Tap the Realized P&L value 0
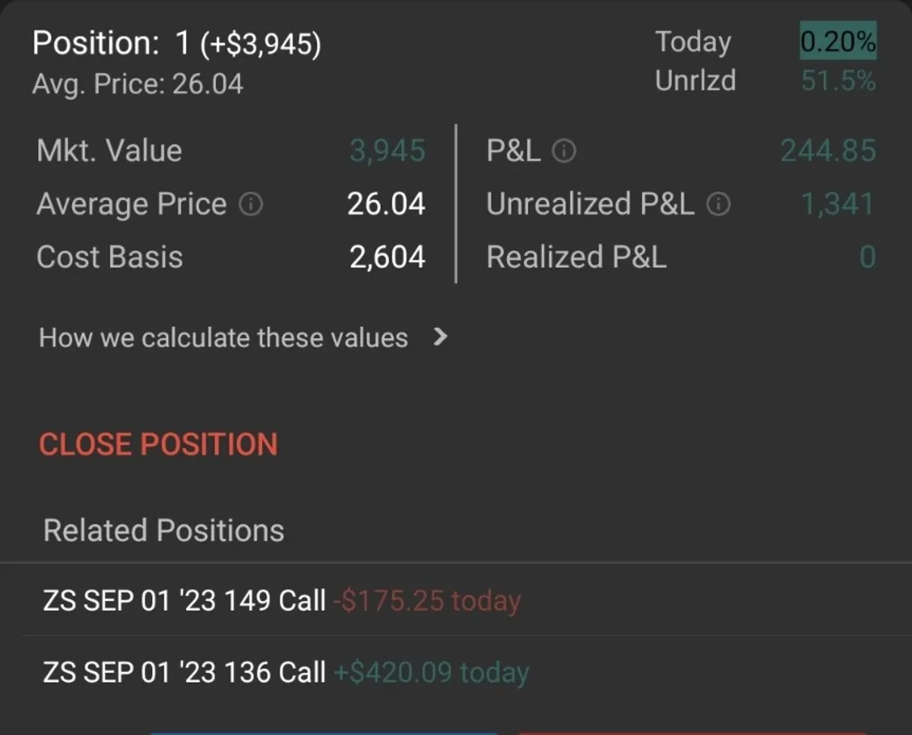Image resolution: width=912 pixels, height=735 pixels. 867,258
